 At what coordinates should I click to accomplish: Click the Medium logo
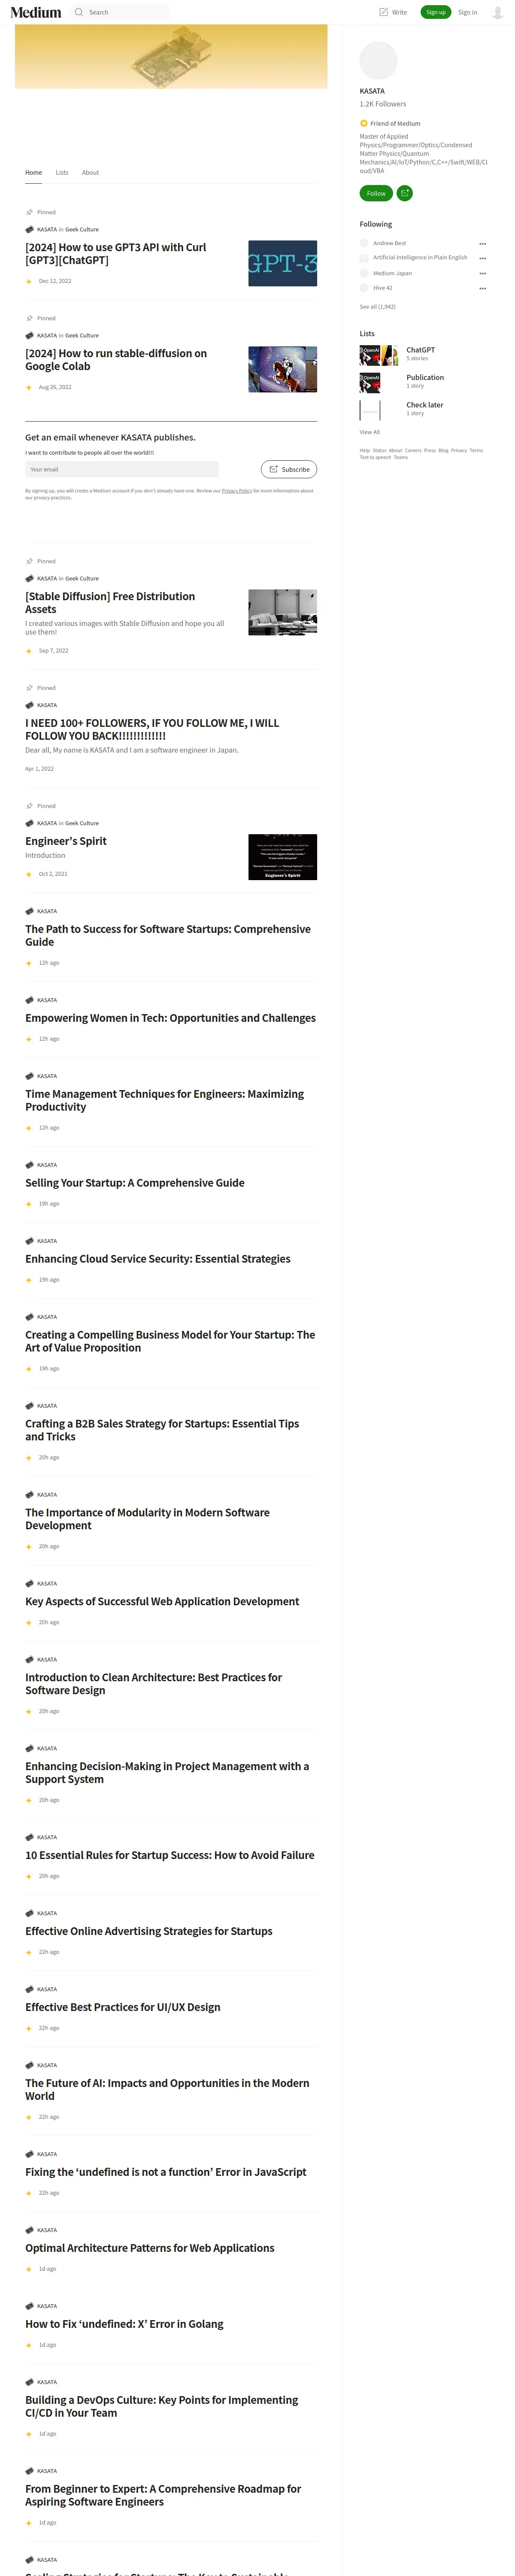click(36, 12)
